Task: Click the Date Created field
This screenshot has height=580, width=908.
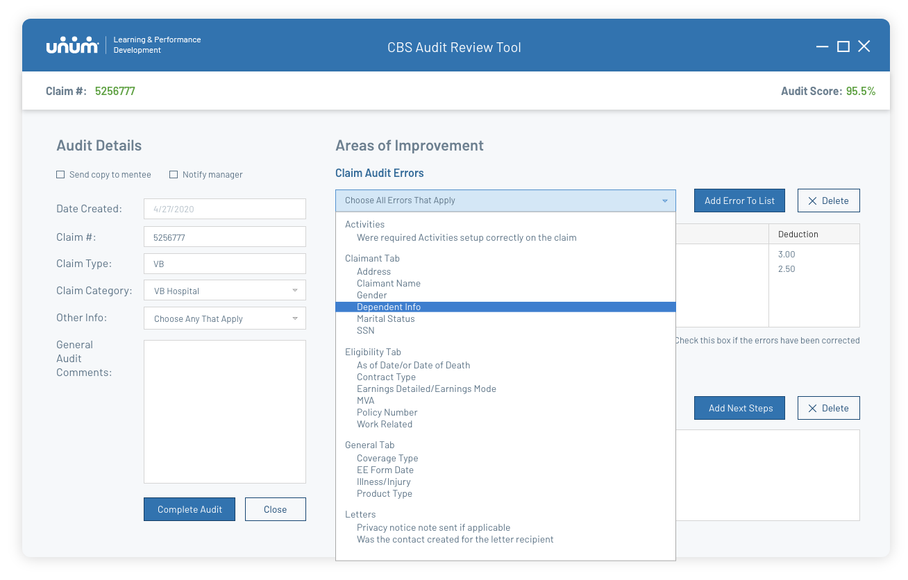Action: 225,209
